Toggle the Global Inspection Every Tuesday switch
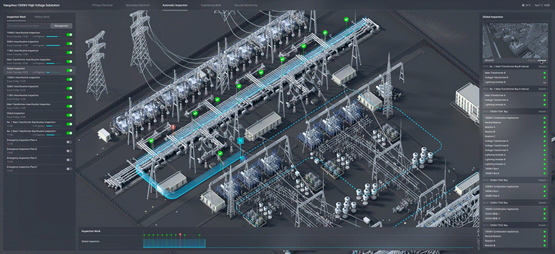This screenshot has height=254, width=555. [x=69, y=71]
